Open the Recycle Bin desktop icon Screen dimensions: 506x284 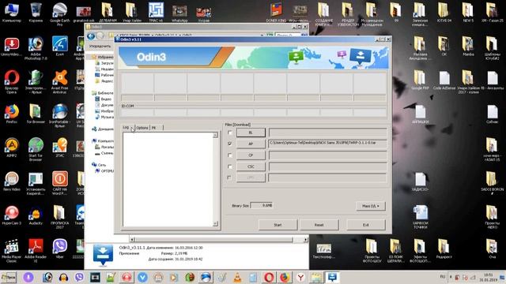click(36, 13)
